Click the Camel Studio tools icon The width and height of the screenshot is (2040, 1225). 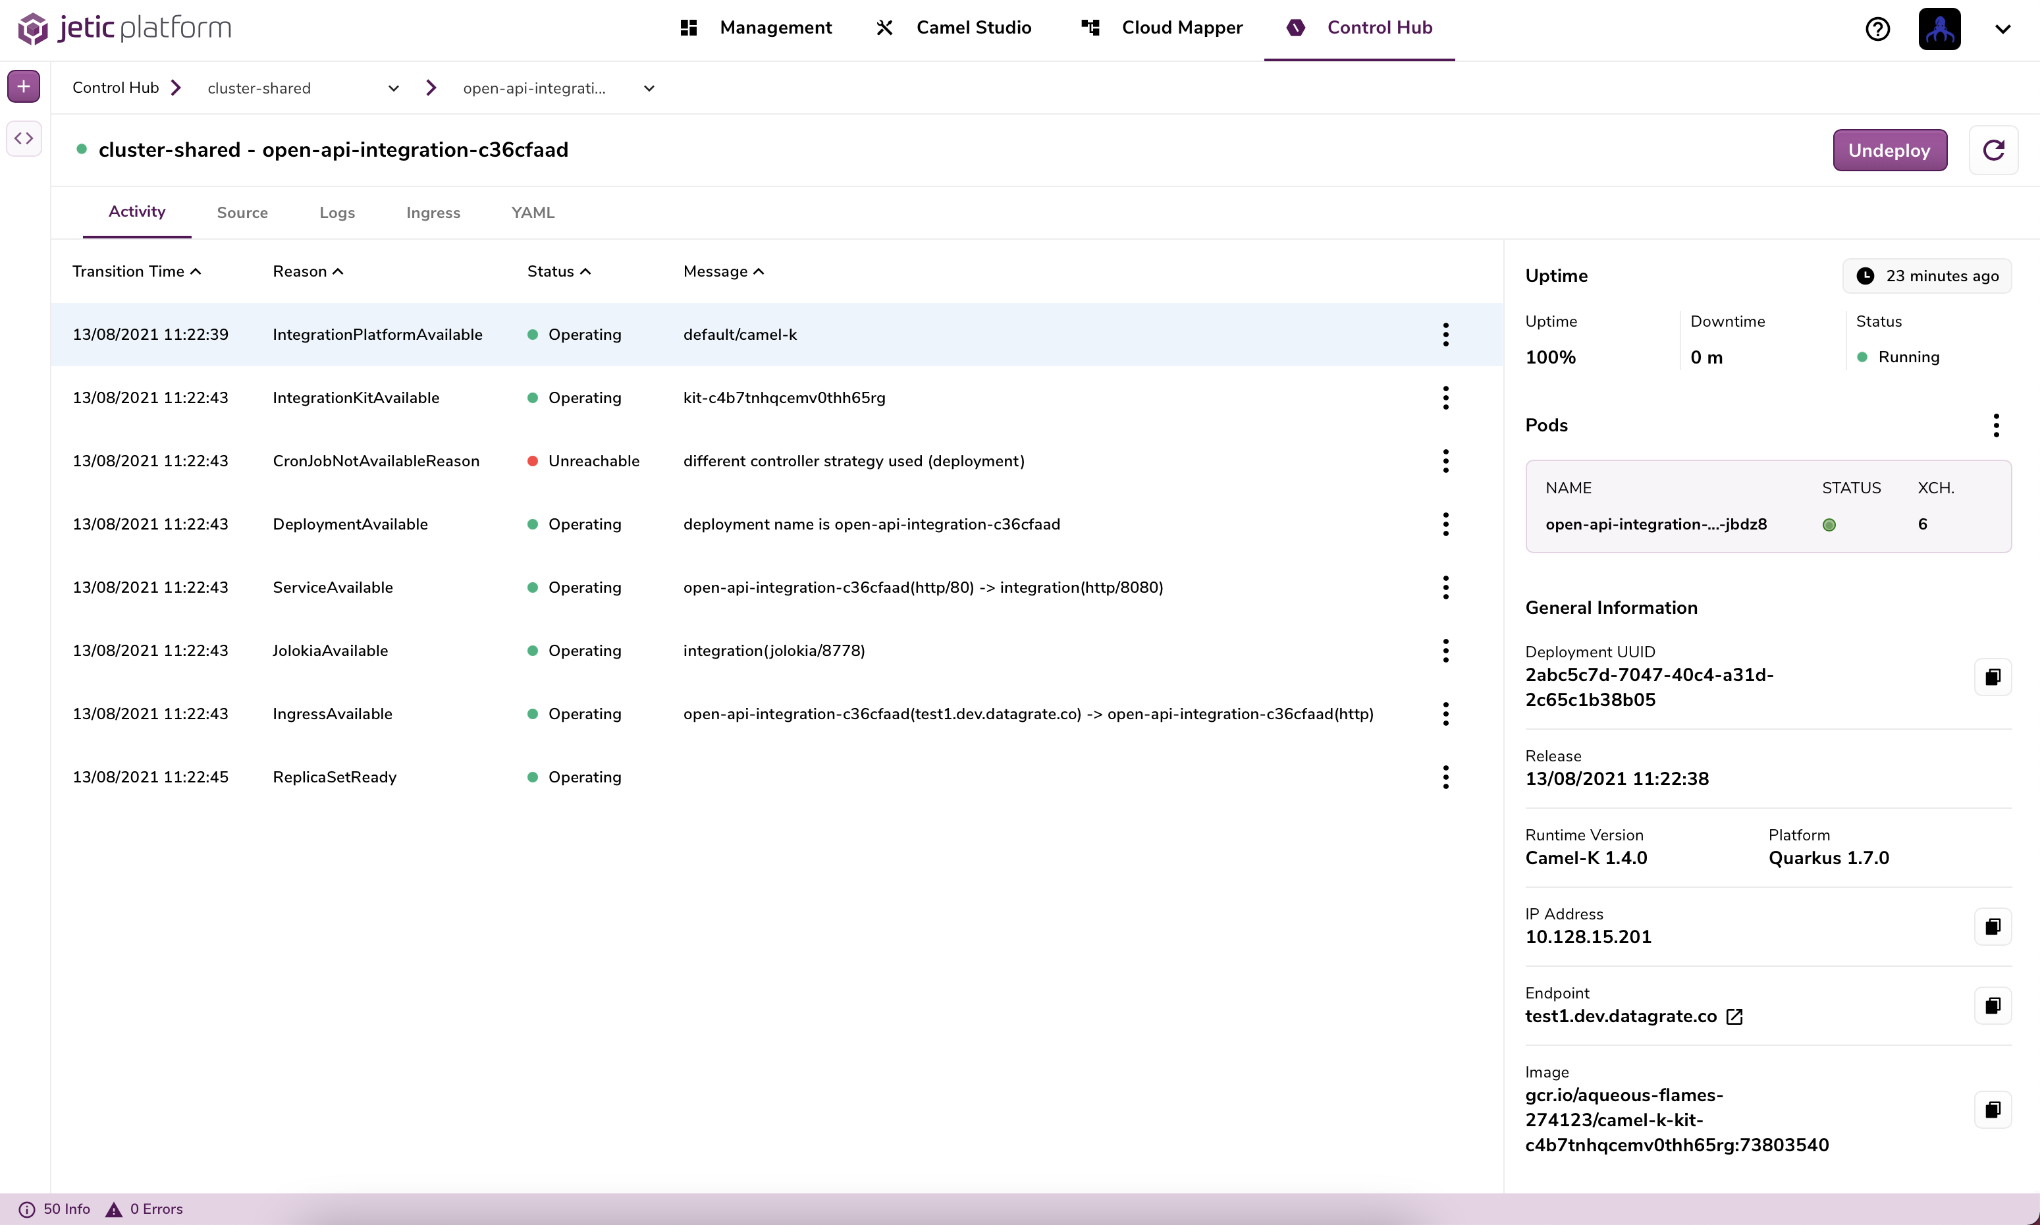click(x=884, y=28)
